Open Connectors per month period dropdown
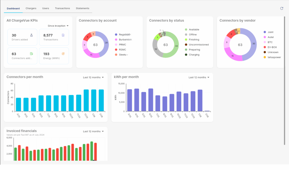Image resolution: width=289 pixels, height=170 pixels. (93, 78)
